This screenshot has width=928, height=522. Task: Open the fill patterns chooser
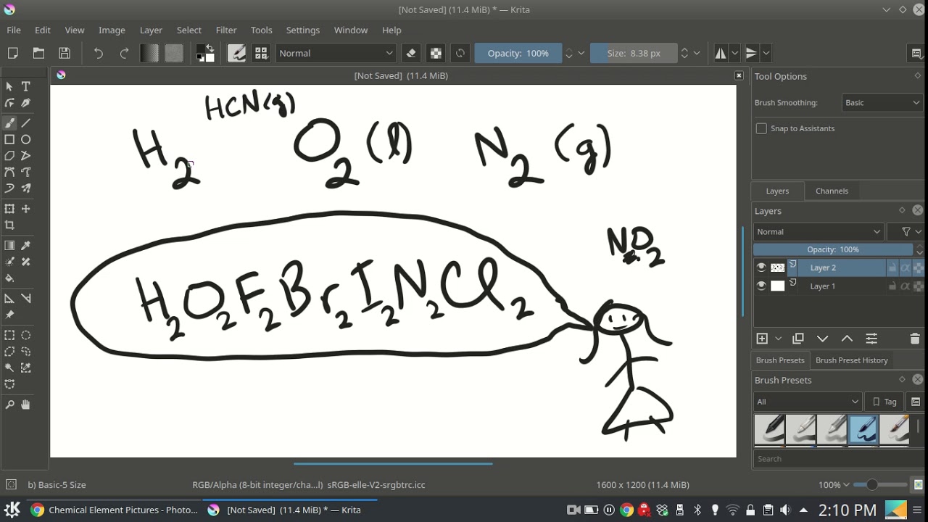[174, 53]
